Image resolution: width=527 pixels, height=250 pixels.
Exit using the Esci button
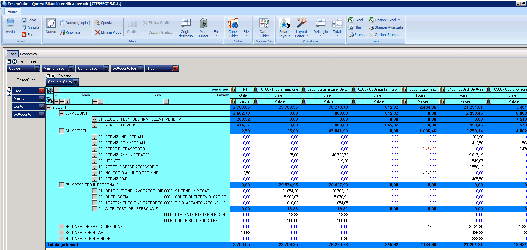coord(28,35)
